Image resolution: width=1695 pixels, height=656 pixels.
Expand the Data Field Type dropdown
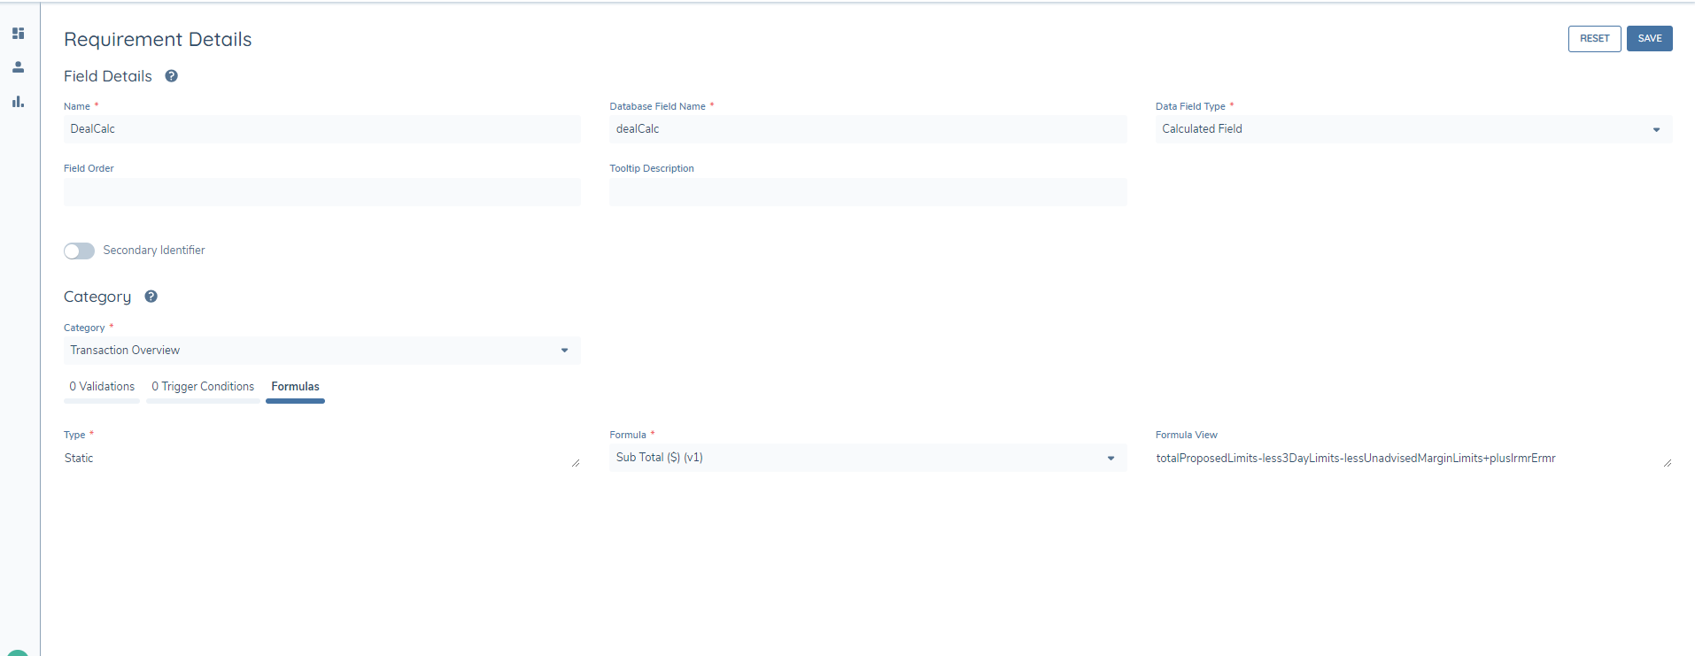point(1413,129)
